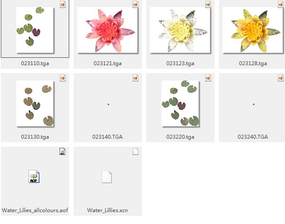Viewport: 285px width, 224px height.
Task: Select the empty-preview 023240.TGA tile dot
Action: point(254,104)
